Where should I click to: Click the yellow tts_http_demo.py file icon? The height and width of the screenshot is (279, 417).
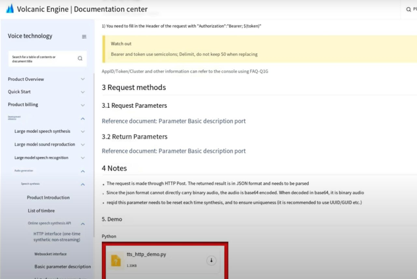pyautogui.click(x=116, y=261)
